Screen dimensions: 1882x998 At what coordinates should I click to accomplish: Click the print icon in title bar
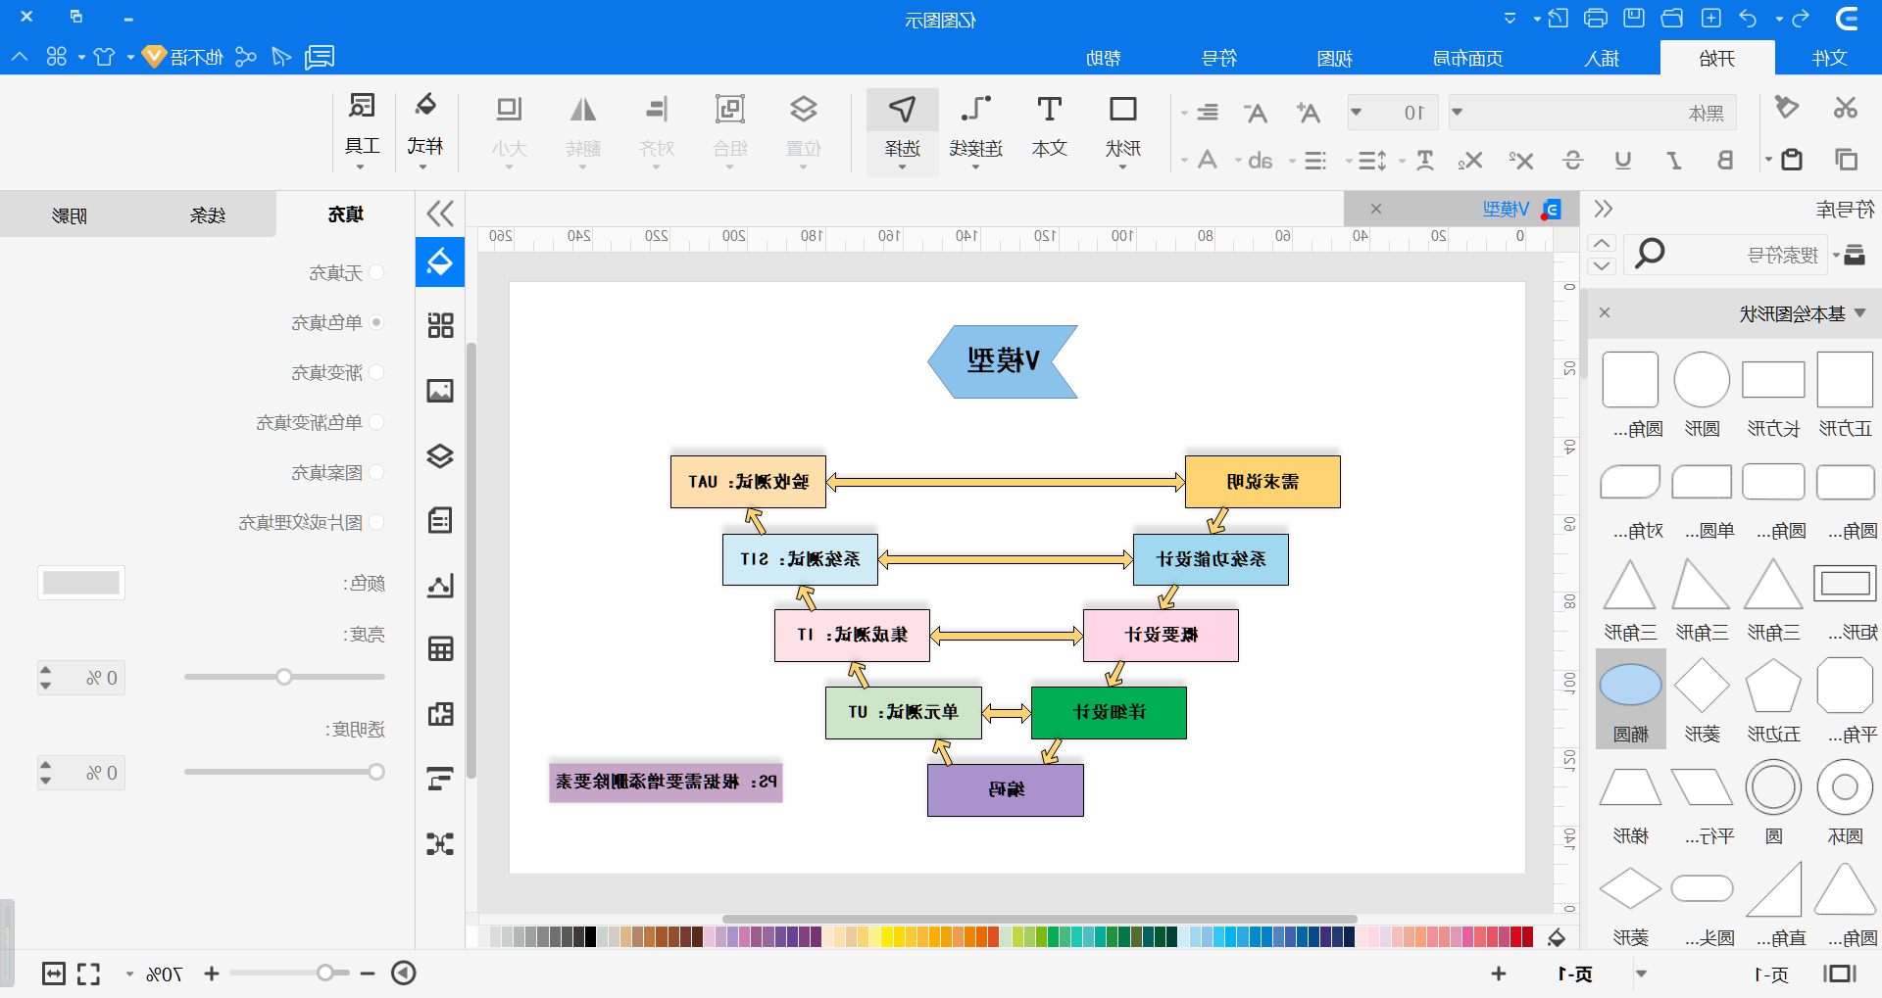[1596, 18]
